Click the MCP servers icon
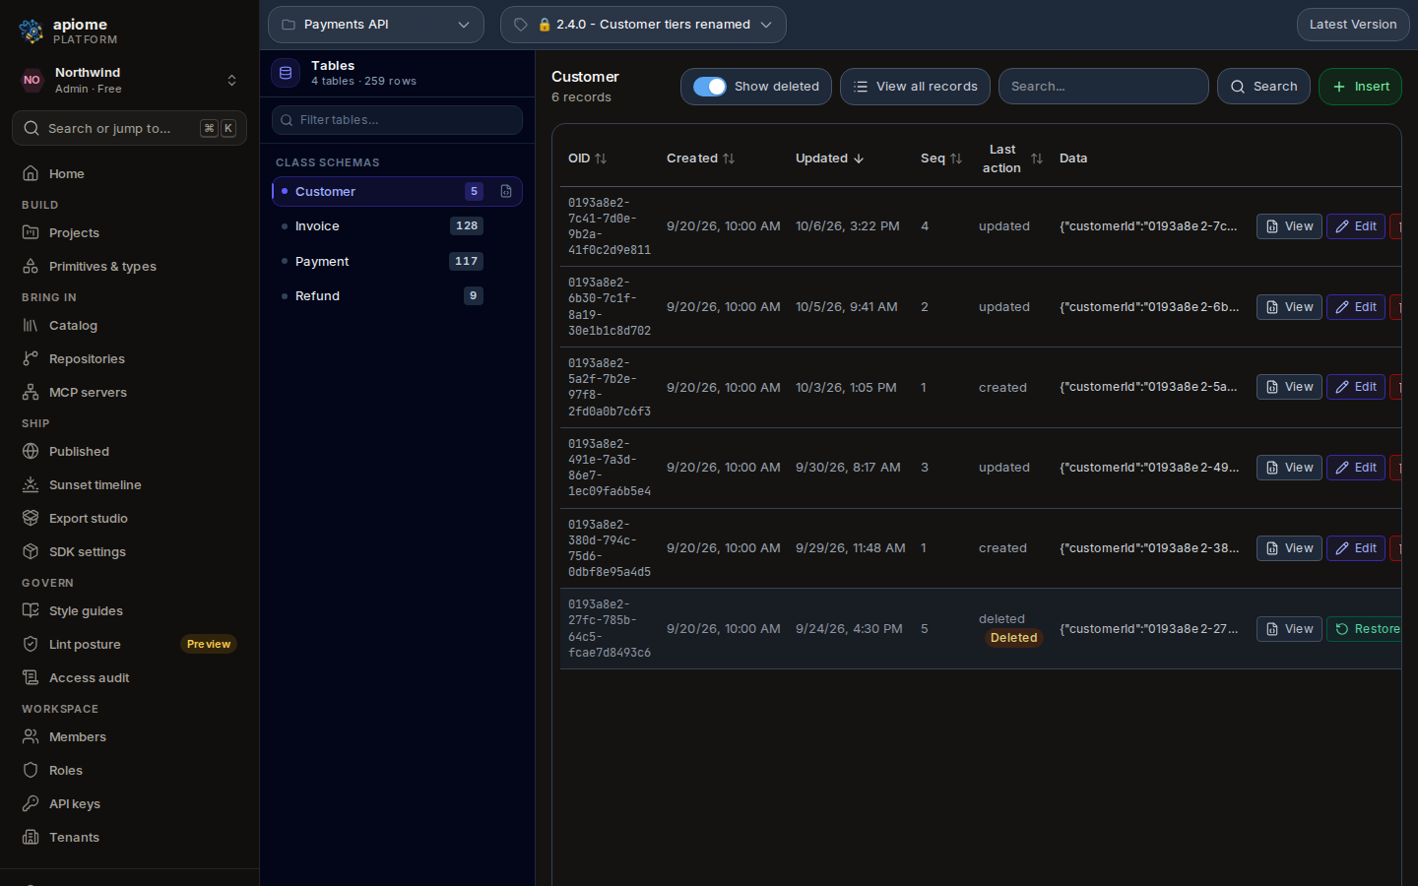Screen dimensions: 1418x886 click(31, 392)
